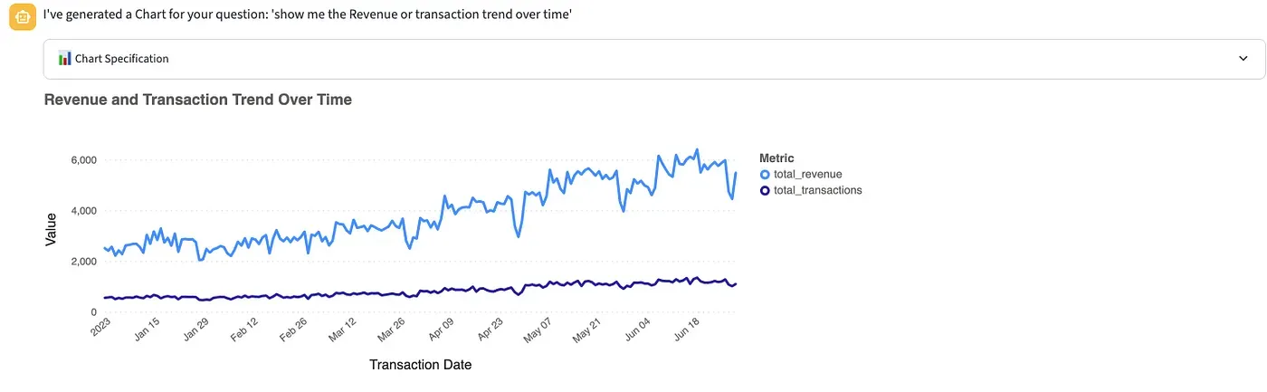Click the yellow chatbot avatar icon
The image size is (1267, 392).
pos(21,17)
